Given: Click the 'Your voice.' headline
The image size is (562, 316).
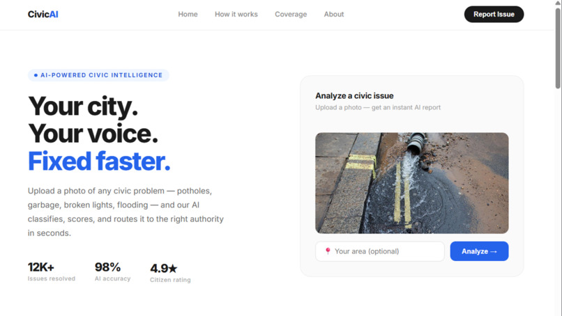Looking at the screenshot, I should coord(93,134).
